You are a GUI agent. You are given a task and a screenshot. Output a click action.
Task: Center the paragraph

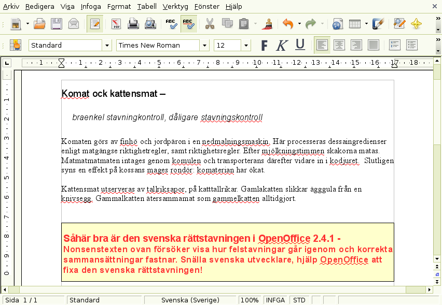(339, 45)
